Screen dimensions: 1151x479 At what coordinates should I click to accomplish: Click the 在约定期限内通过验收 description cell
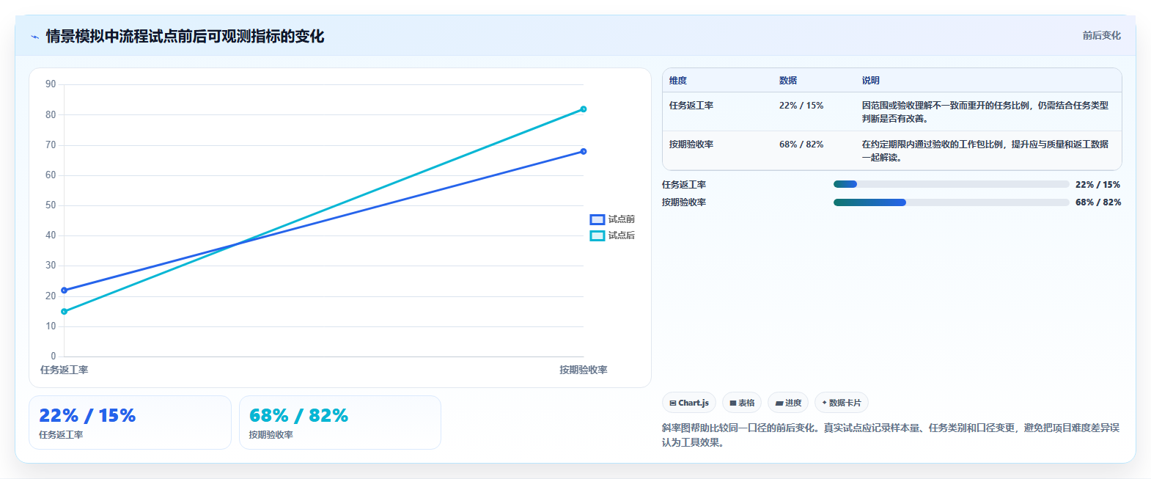click(x=985, y=151)
